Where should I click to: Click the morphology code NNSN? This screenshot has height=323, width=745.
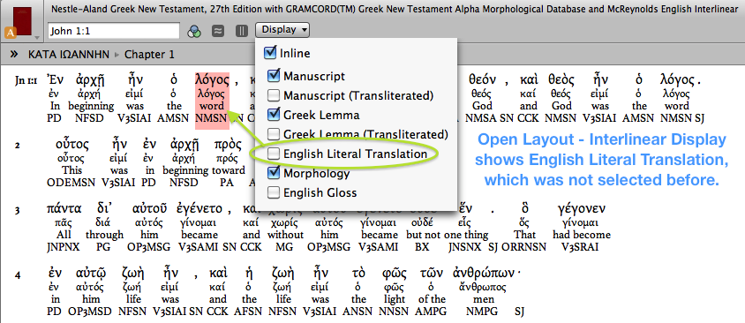395,312
